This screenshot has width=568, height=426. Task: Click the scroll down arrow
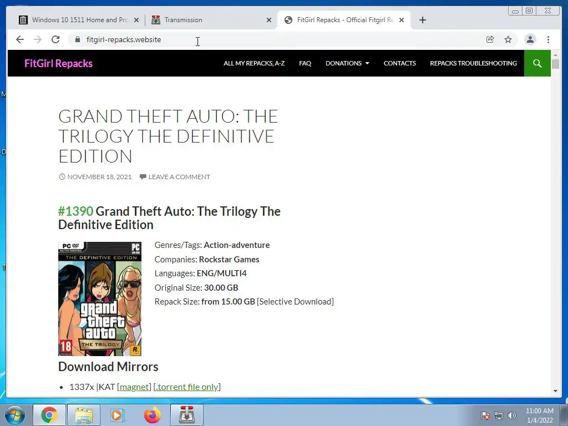(555, 391)
